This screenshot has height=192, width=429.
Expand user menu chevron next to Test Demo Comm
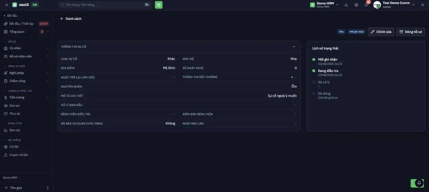tap(413, 5)
